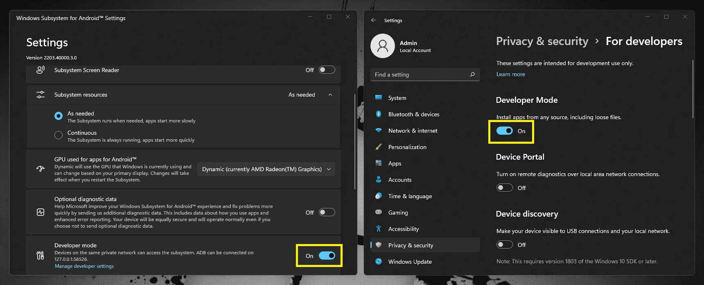Maximize the WSA Settings window
Image resolution: width=704 pixels, height=285 pixels.
click(329, 17)
